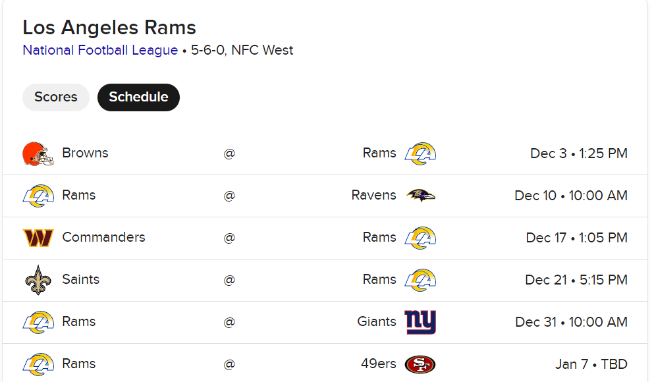The width and height of the screenshot is (652, 382).
Task: Click the Los Angeles Rams heading
Action: (109, 28)
